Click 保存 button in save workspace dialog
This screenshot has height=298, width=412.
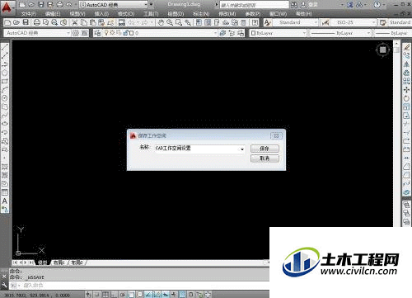click(265, 149)
